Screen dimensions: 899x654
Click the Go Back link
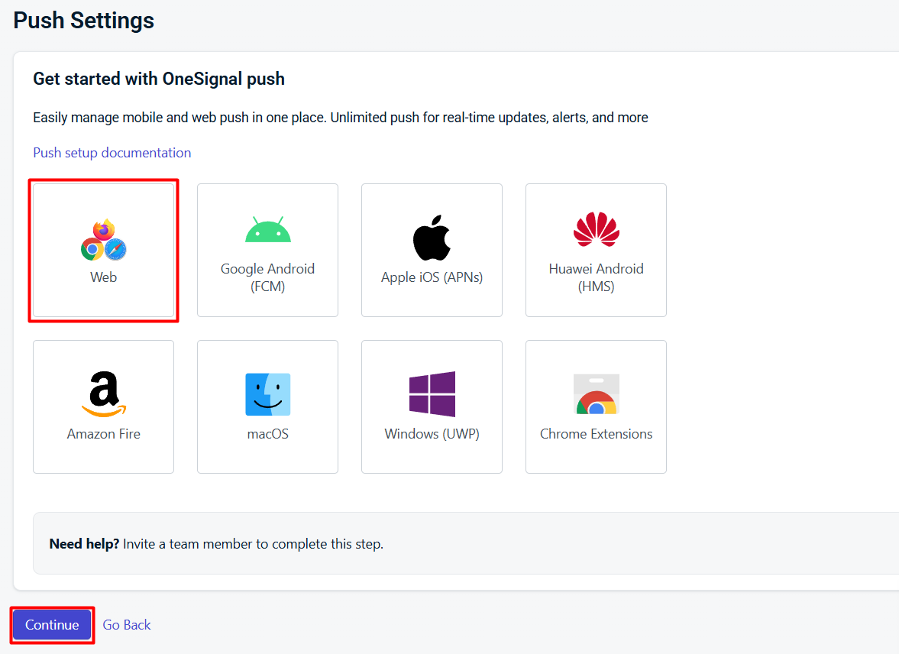click(x=127, y=625)
